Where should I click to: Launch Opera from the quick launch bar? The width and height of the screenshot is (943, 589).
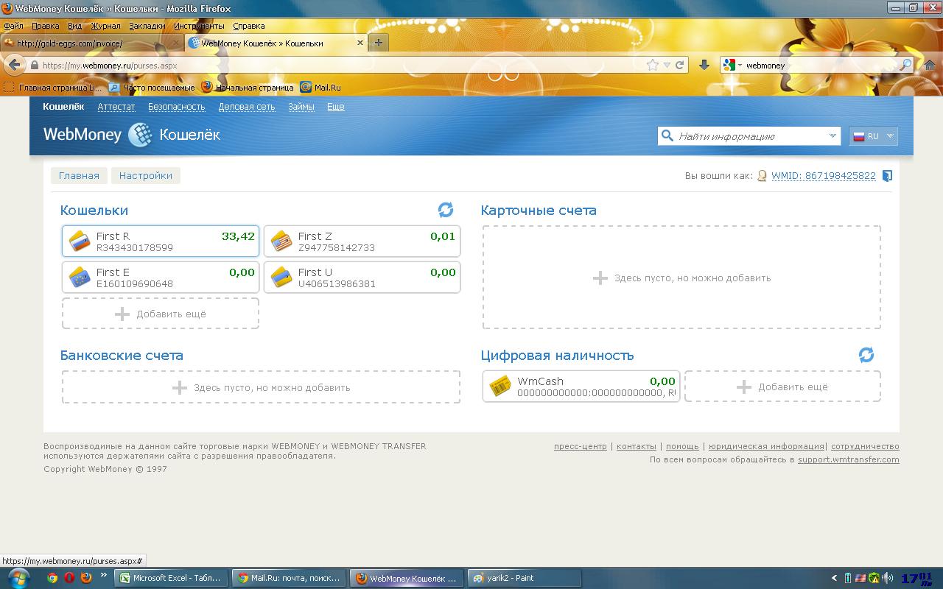click(x=69, y=578)
